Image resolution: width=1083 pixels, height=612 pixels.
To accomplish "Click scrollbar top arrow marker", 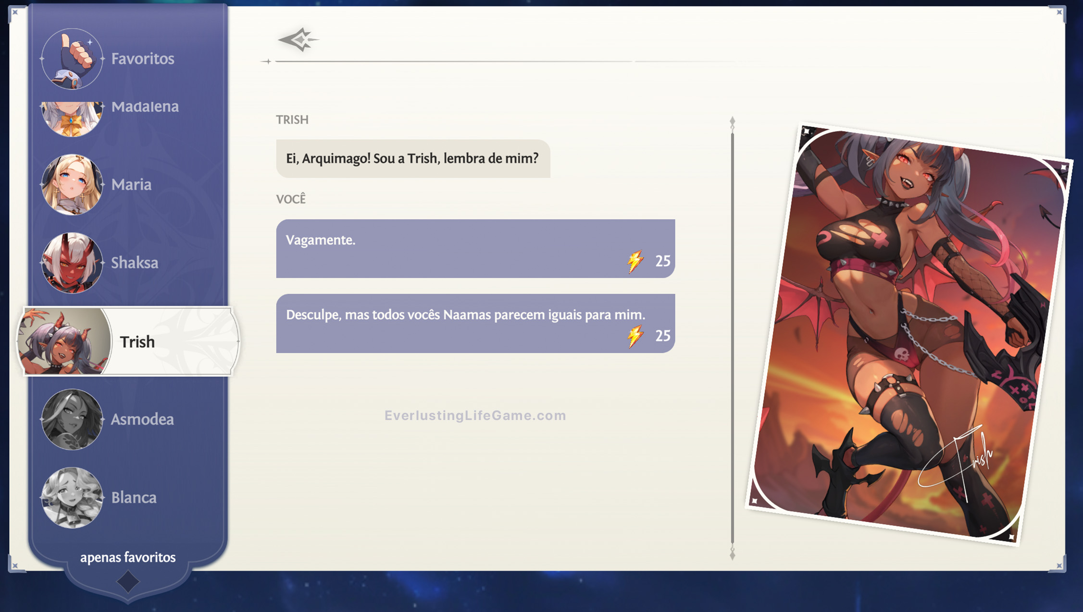I will click(x=732, y=122).
